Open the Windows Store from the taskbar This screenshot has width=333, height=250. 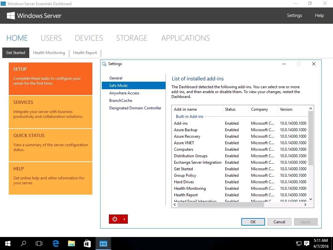point(87,243)
